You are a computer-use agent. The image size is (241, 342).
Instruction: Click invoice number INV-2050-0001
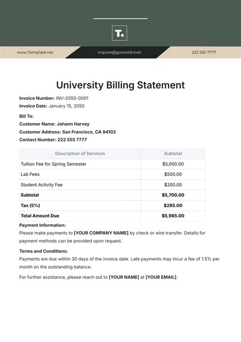coord(72,98)
